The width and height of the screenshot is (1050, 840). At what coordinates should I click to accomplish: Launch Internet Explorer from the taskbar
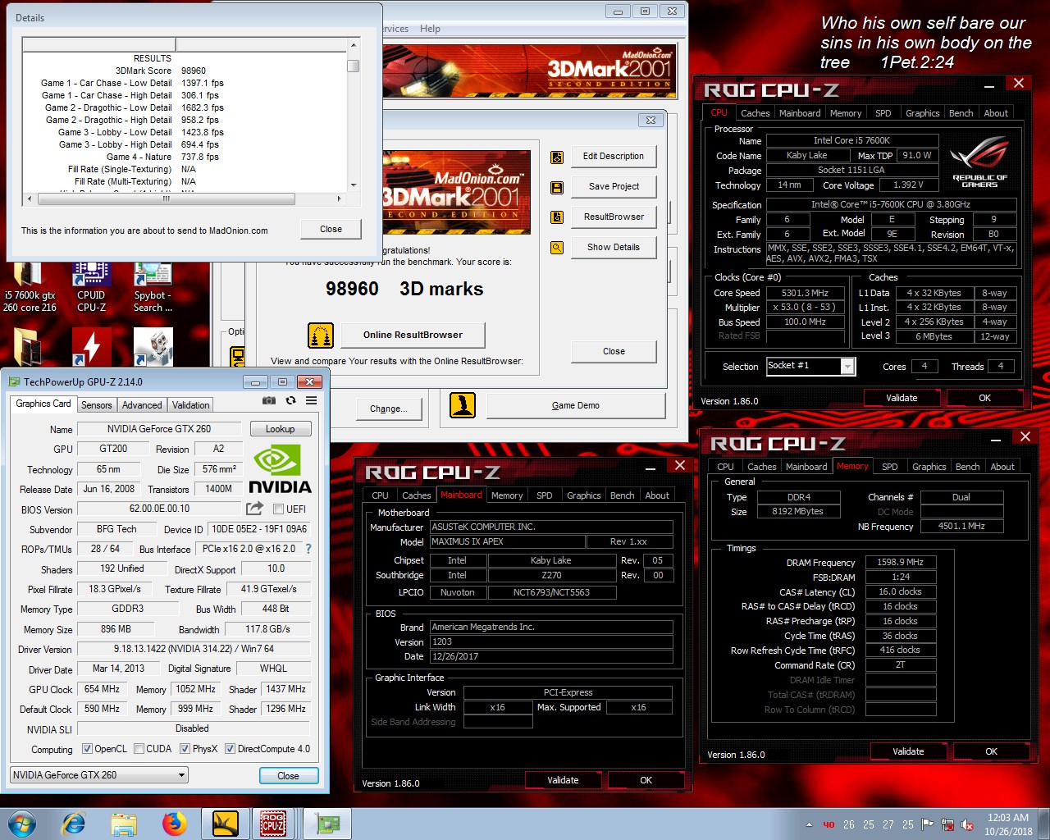[x=73, y=824]
